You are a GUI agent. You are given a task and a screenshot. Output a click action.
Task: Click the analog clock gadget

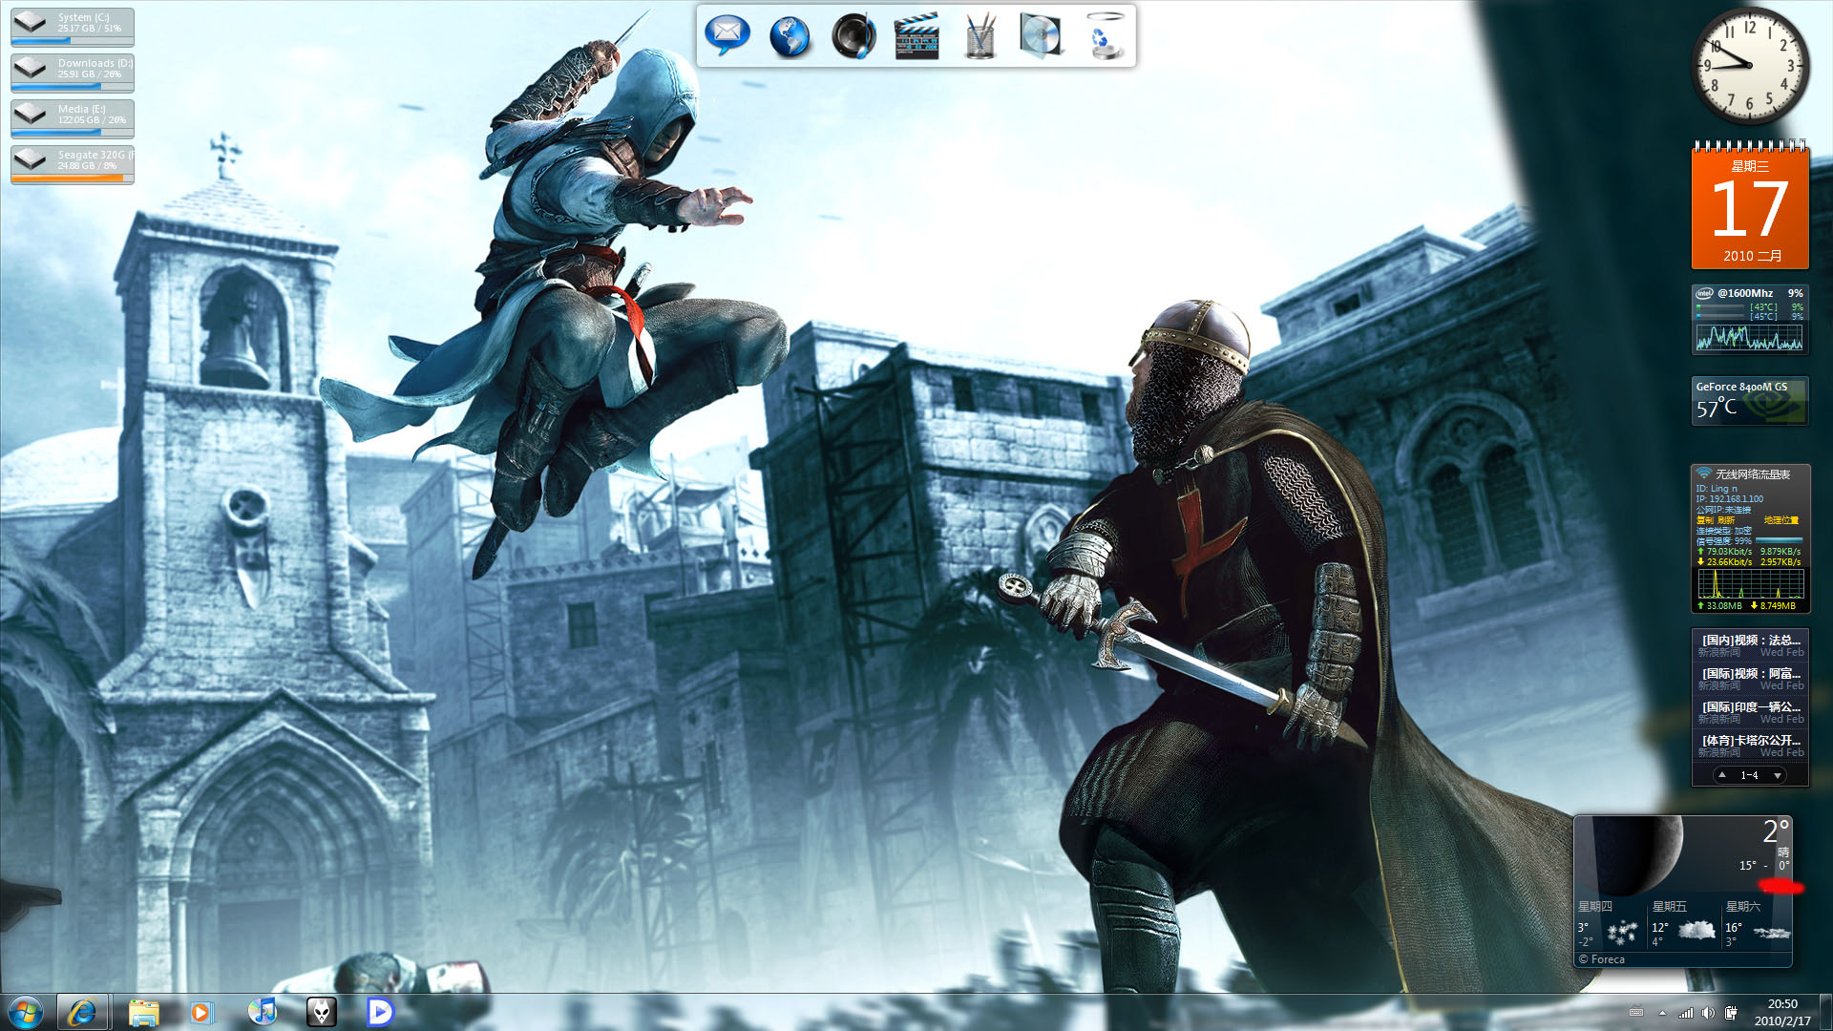tap(1750, 65)
